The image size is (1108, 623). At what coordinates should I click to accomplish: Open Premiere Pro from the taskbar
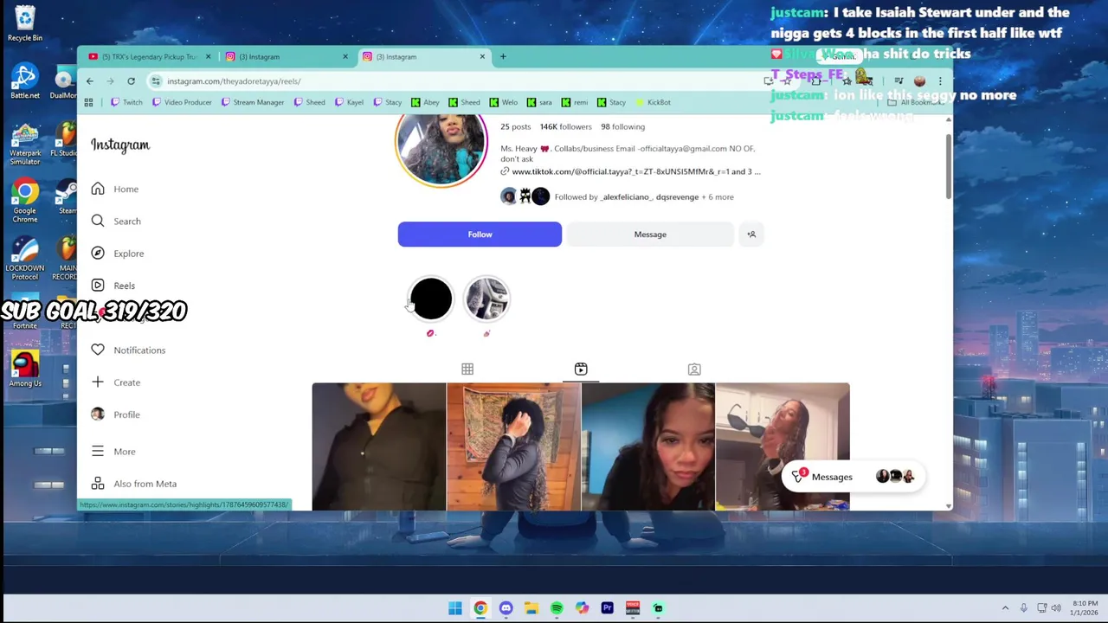click(x=608, y=608)
